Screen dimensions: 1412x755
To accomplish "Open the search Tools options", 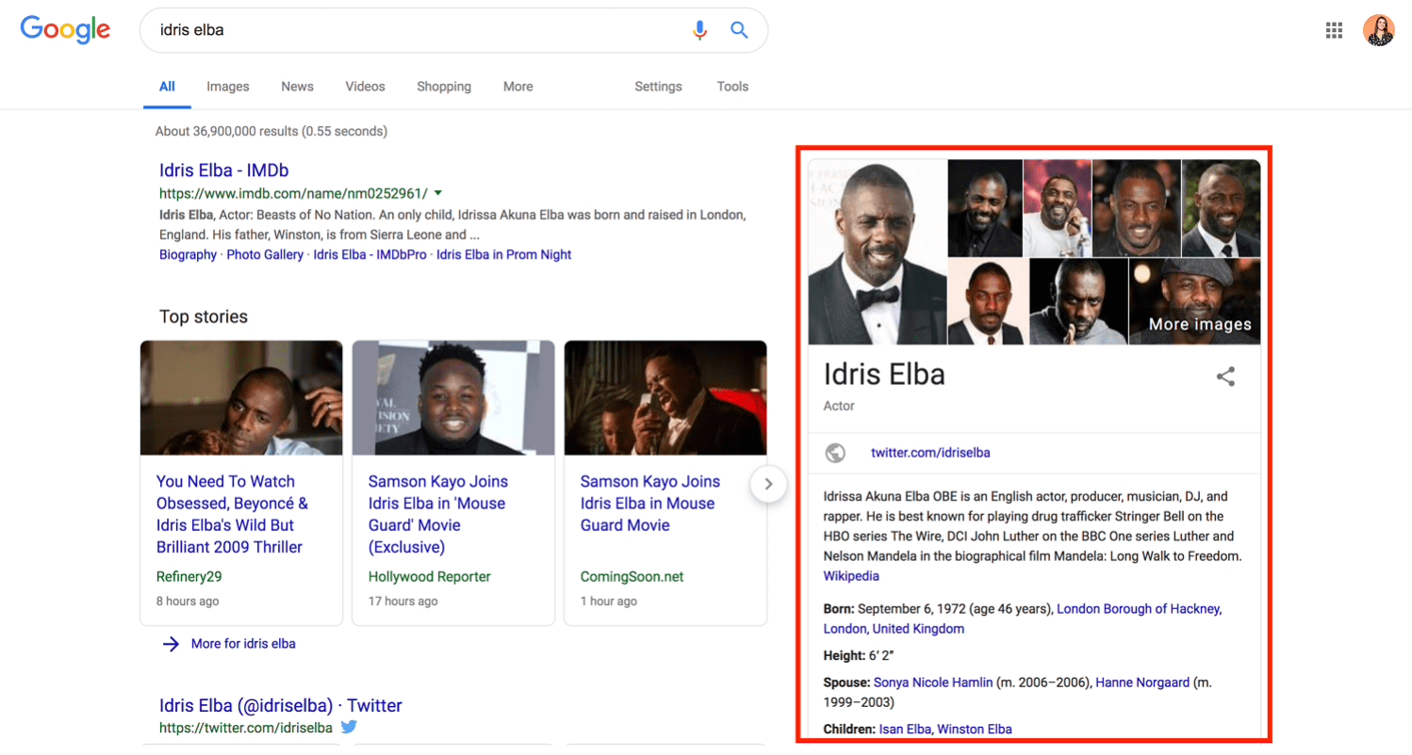I will click(732, 87).
